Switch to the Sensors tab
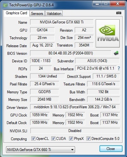 [x=37, y=14]
